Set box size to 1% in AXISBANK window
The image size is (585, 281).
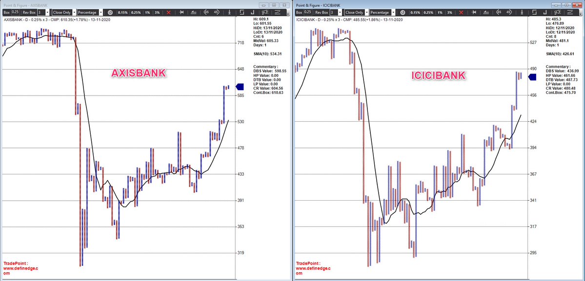(147, 12)
